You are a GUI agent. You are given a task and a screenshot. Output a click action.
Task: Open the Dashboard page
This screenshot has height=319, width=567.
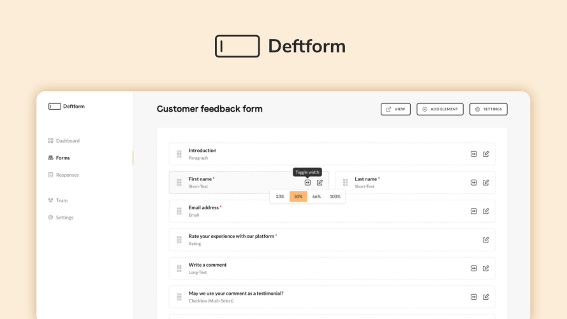click(x=64, y=141)
